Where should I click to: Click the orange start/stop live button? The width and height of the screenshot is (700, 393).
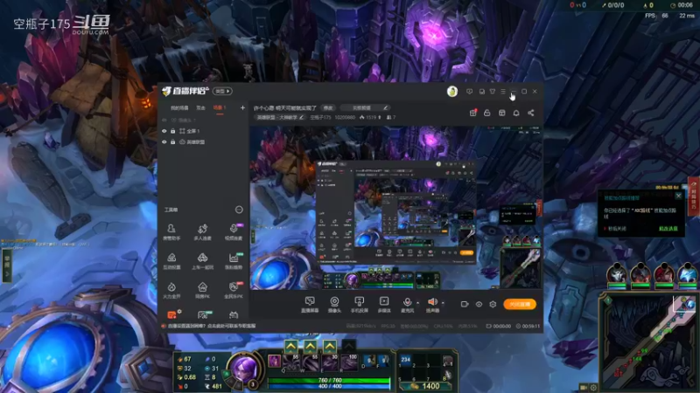pyautogui.click(x=520, y=304)
